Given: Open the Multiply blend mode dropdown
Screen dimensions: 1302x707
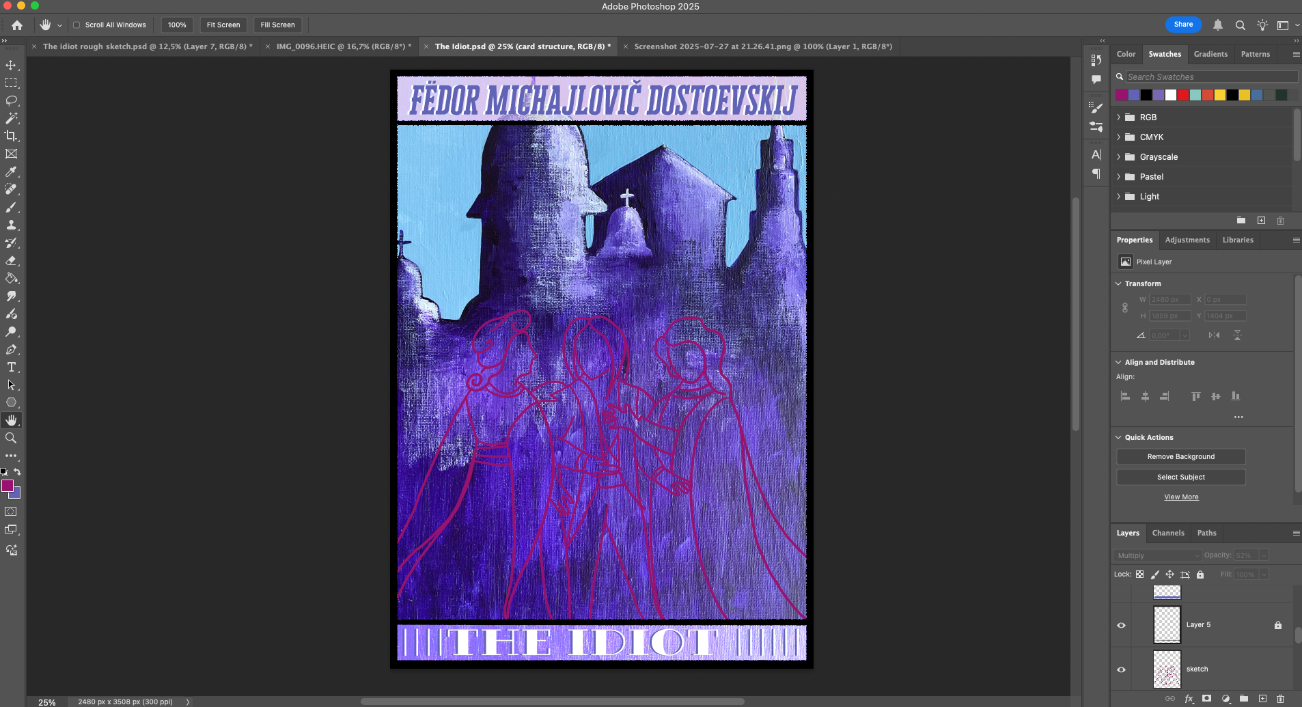Looking at the screenshot, I should tap(1157, 555).
